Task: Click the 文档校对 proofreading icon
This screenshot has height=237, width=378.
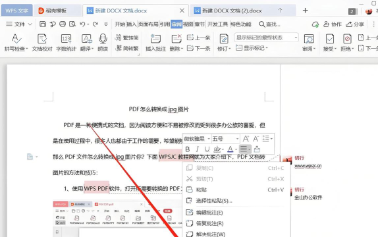Action: click(42, 43)
